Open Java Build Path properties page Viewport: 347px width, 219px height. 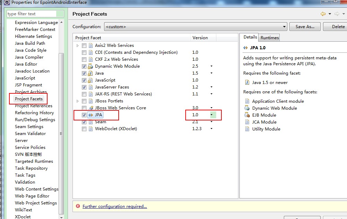coord(30,43)
